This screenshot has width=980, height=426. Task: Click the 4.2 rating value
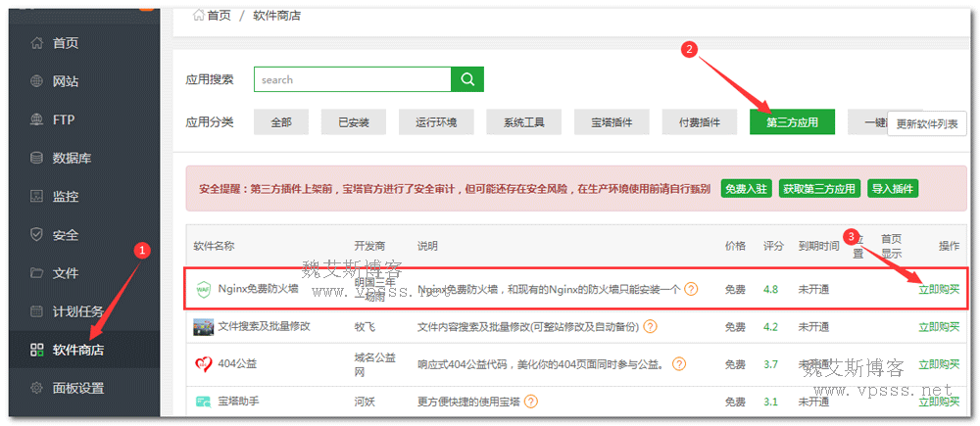(x=770, y=326)
